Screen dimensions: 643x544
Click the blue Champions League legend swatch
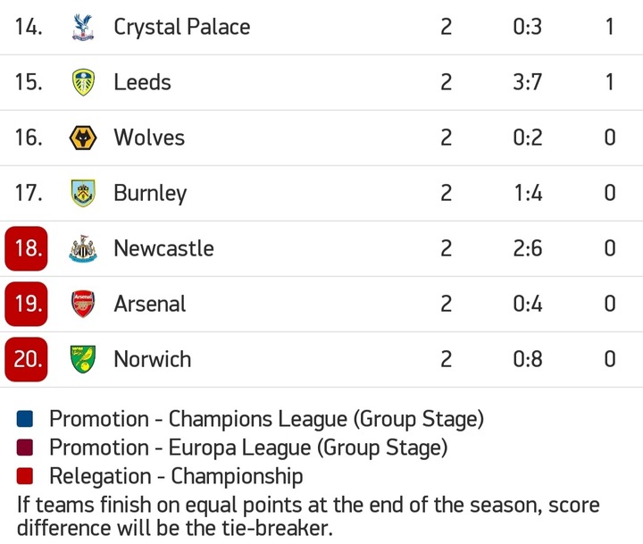coord(25,419)
